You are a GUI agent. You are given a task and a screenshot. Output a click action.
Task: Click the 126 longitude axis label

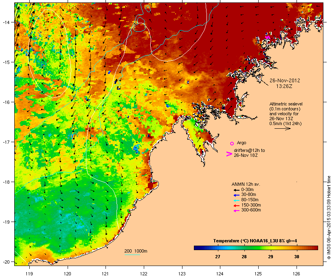pyautogui.click(x=296, y=274)
